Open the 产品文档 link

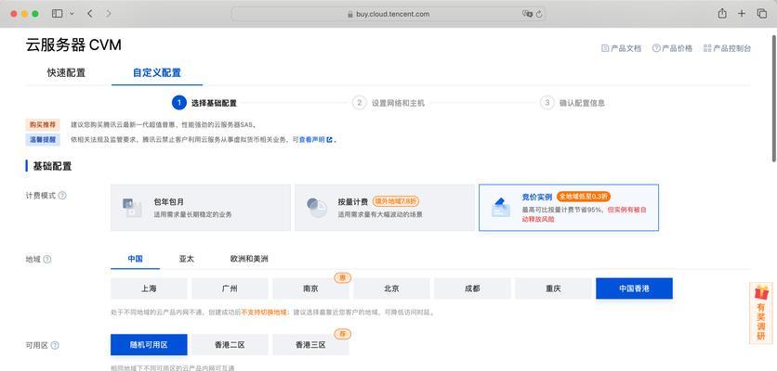(x=621, y=48)
